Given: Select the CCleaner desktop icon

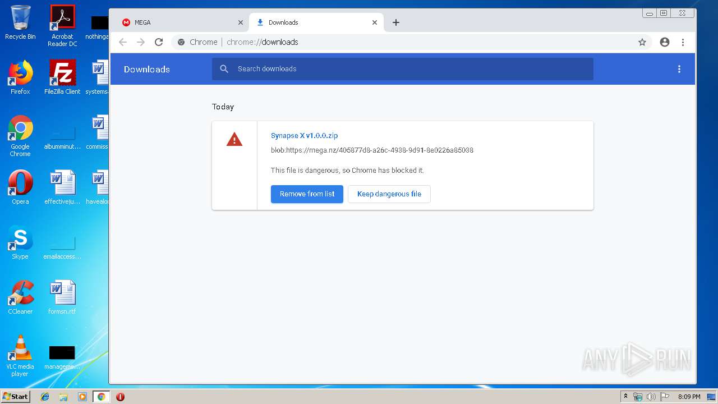Looking at the screenshot, I should (x=20, y=297).
